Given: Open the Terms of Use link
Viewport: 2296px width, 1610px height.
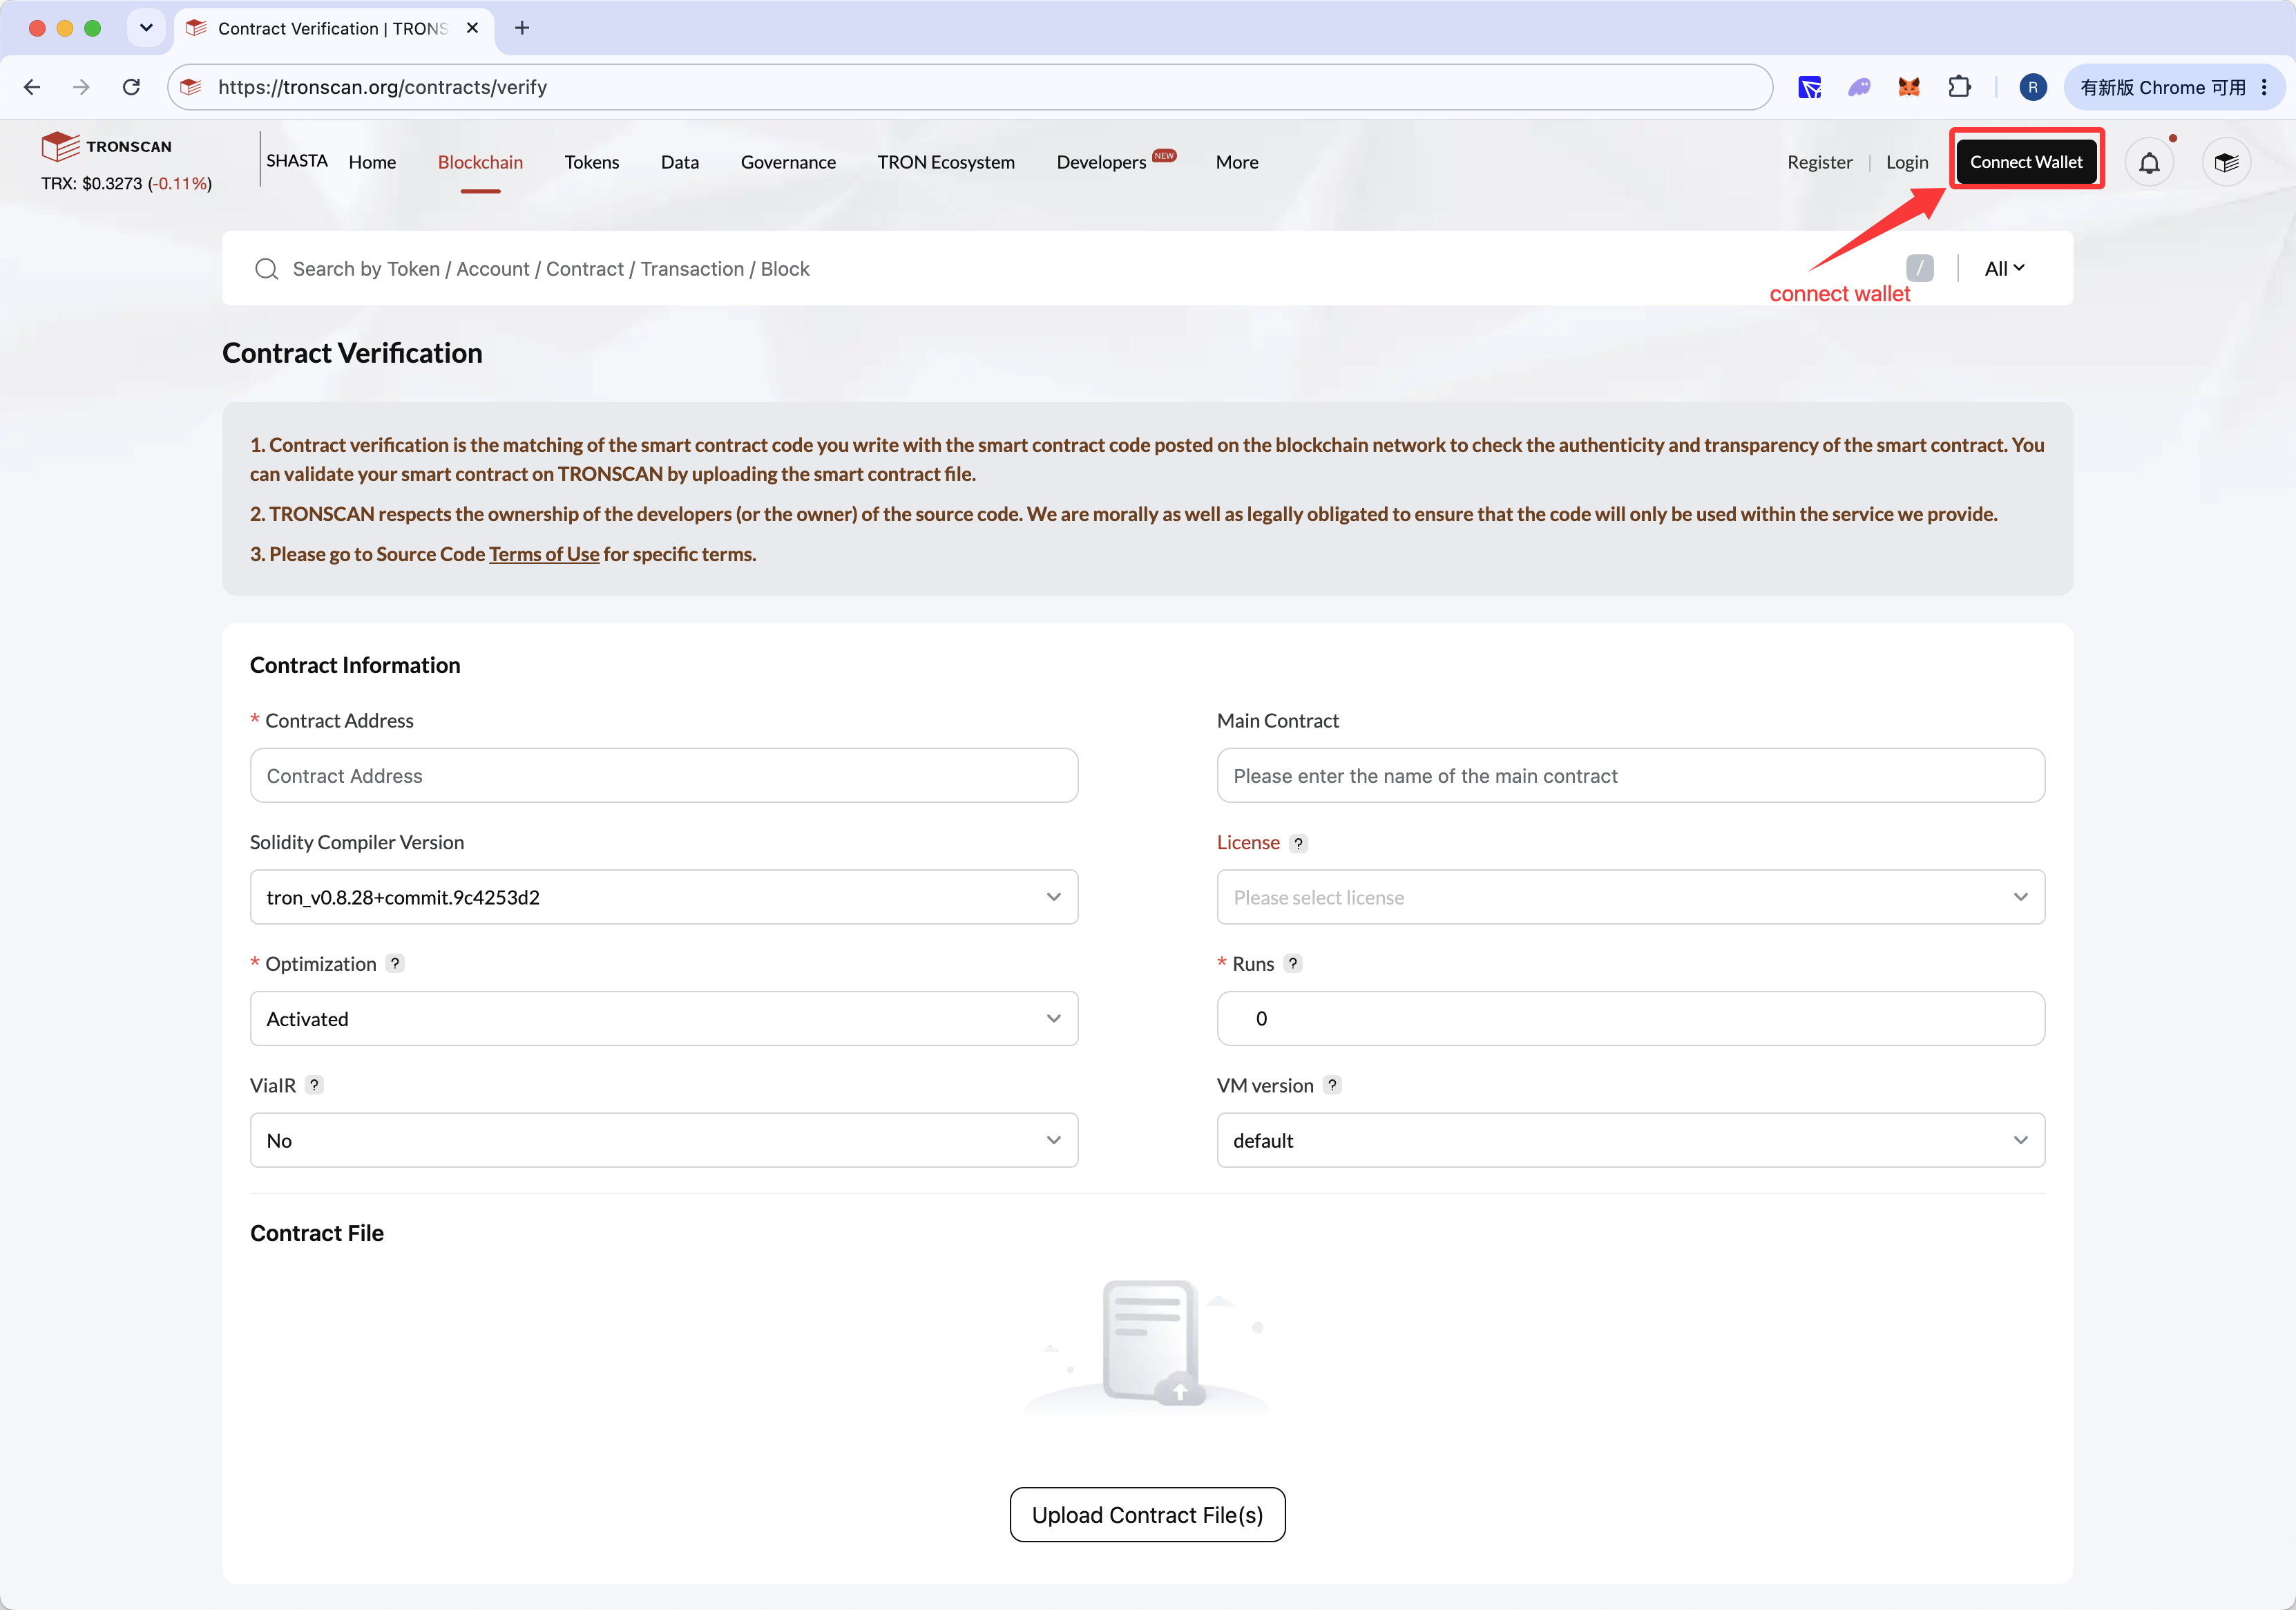Looking at the screenshot, I should (544, 554).
